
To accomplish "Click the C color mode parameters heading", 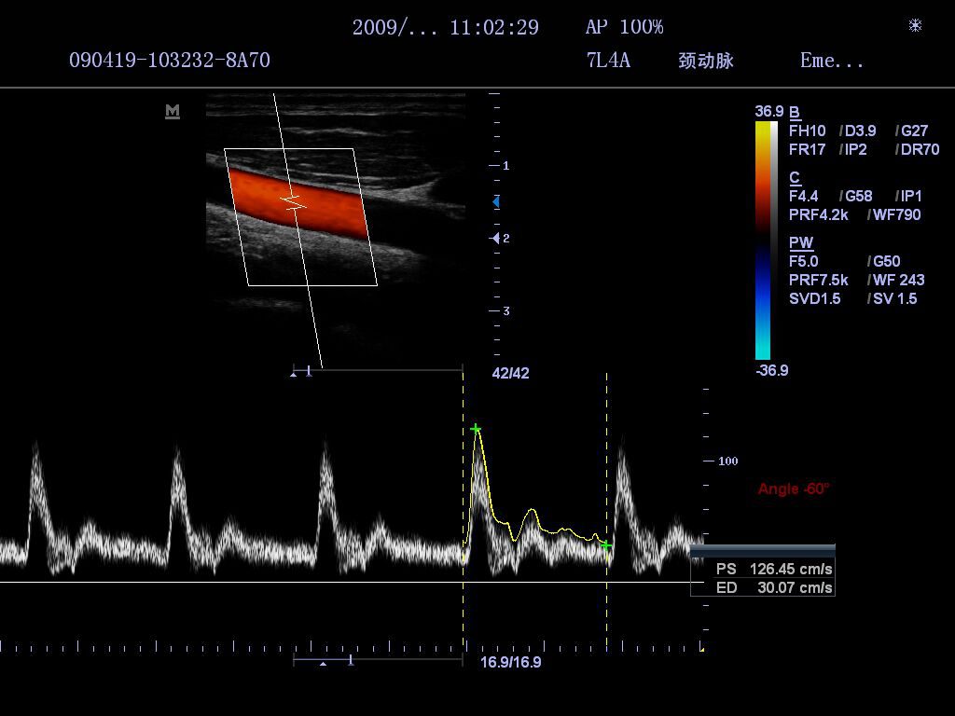I will 795,178.
